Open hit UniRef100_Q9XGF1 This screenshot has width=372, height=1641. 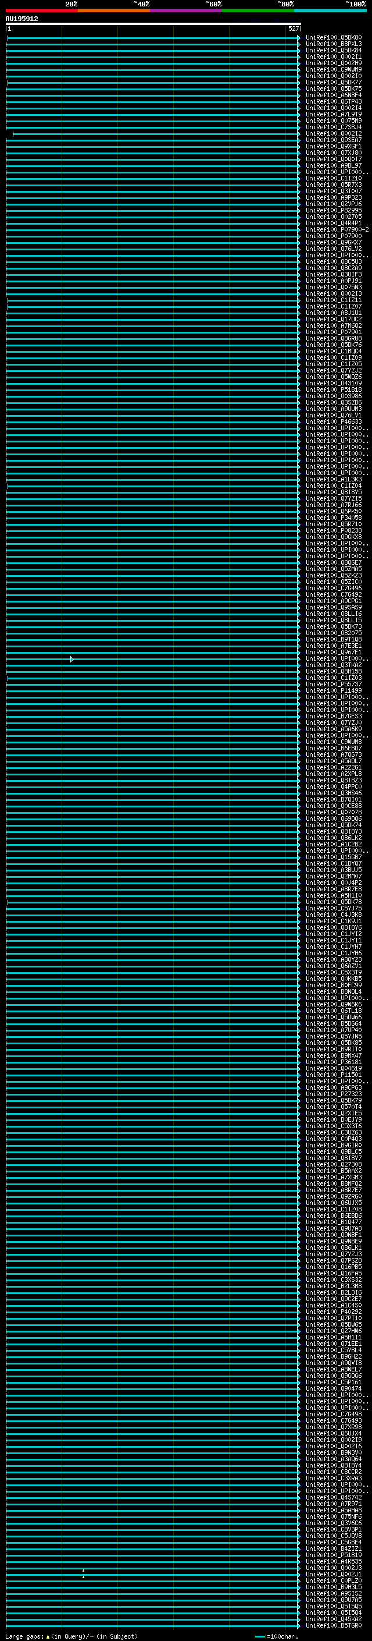pos(333,147)
